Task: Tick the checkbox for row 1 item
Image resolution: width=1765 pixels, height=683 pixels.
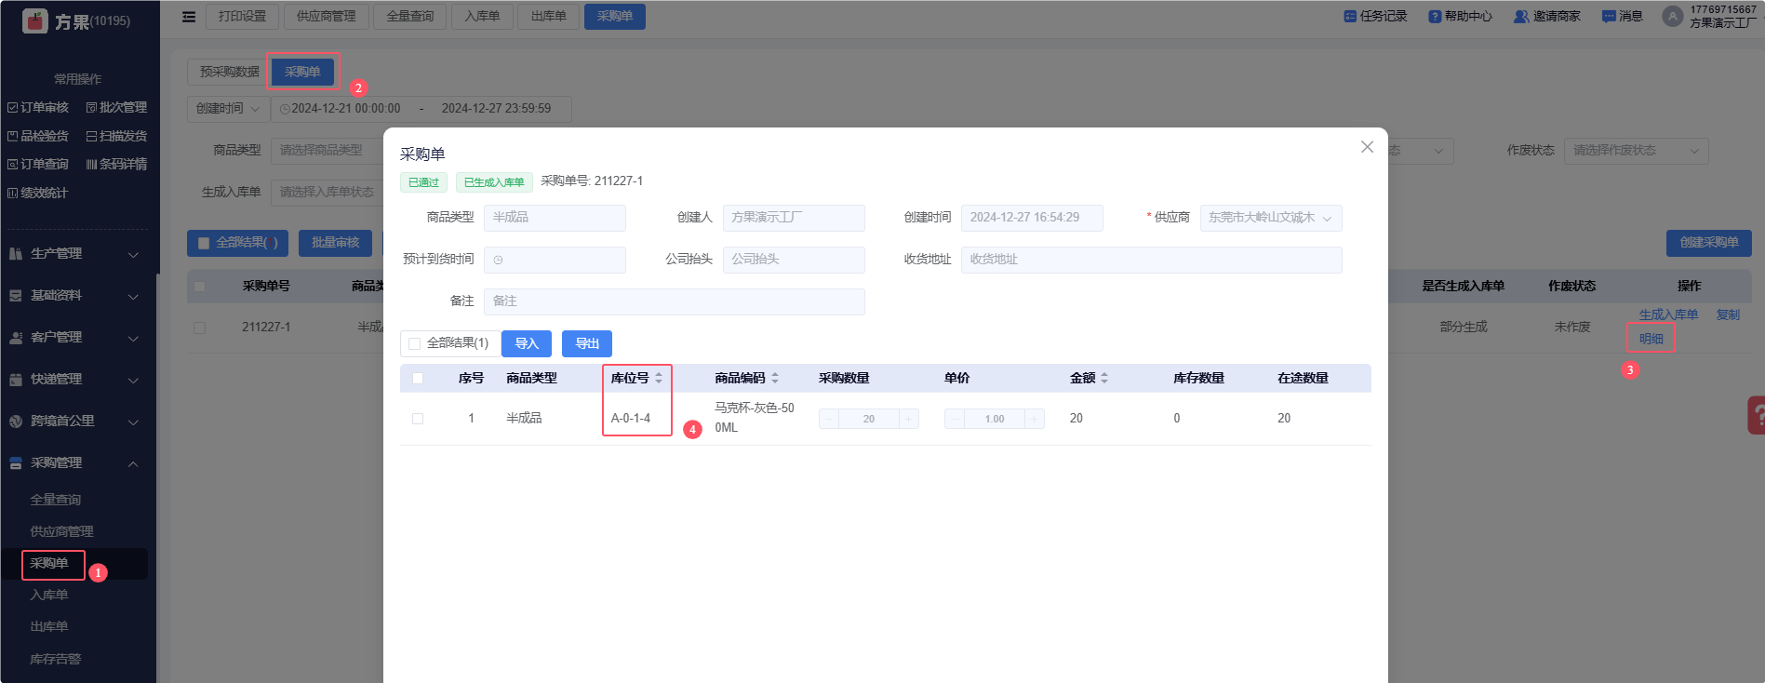Action: point(418,419)
